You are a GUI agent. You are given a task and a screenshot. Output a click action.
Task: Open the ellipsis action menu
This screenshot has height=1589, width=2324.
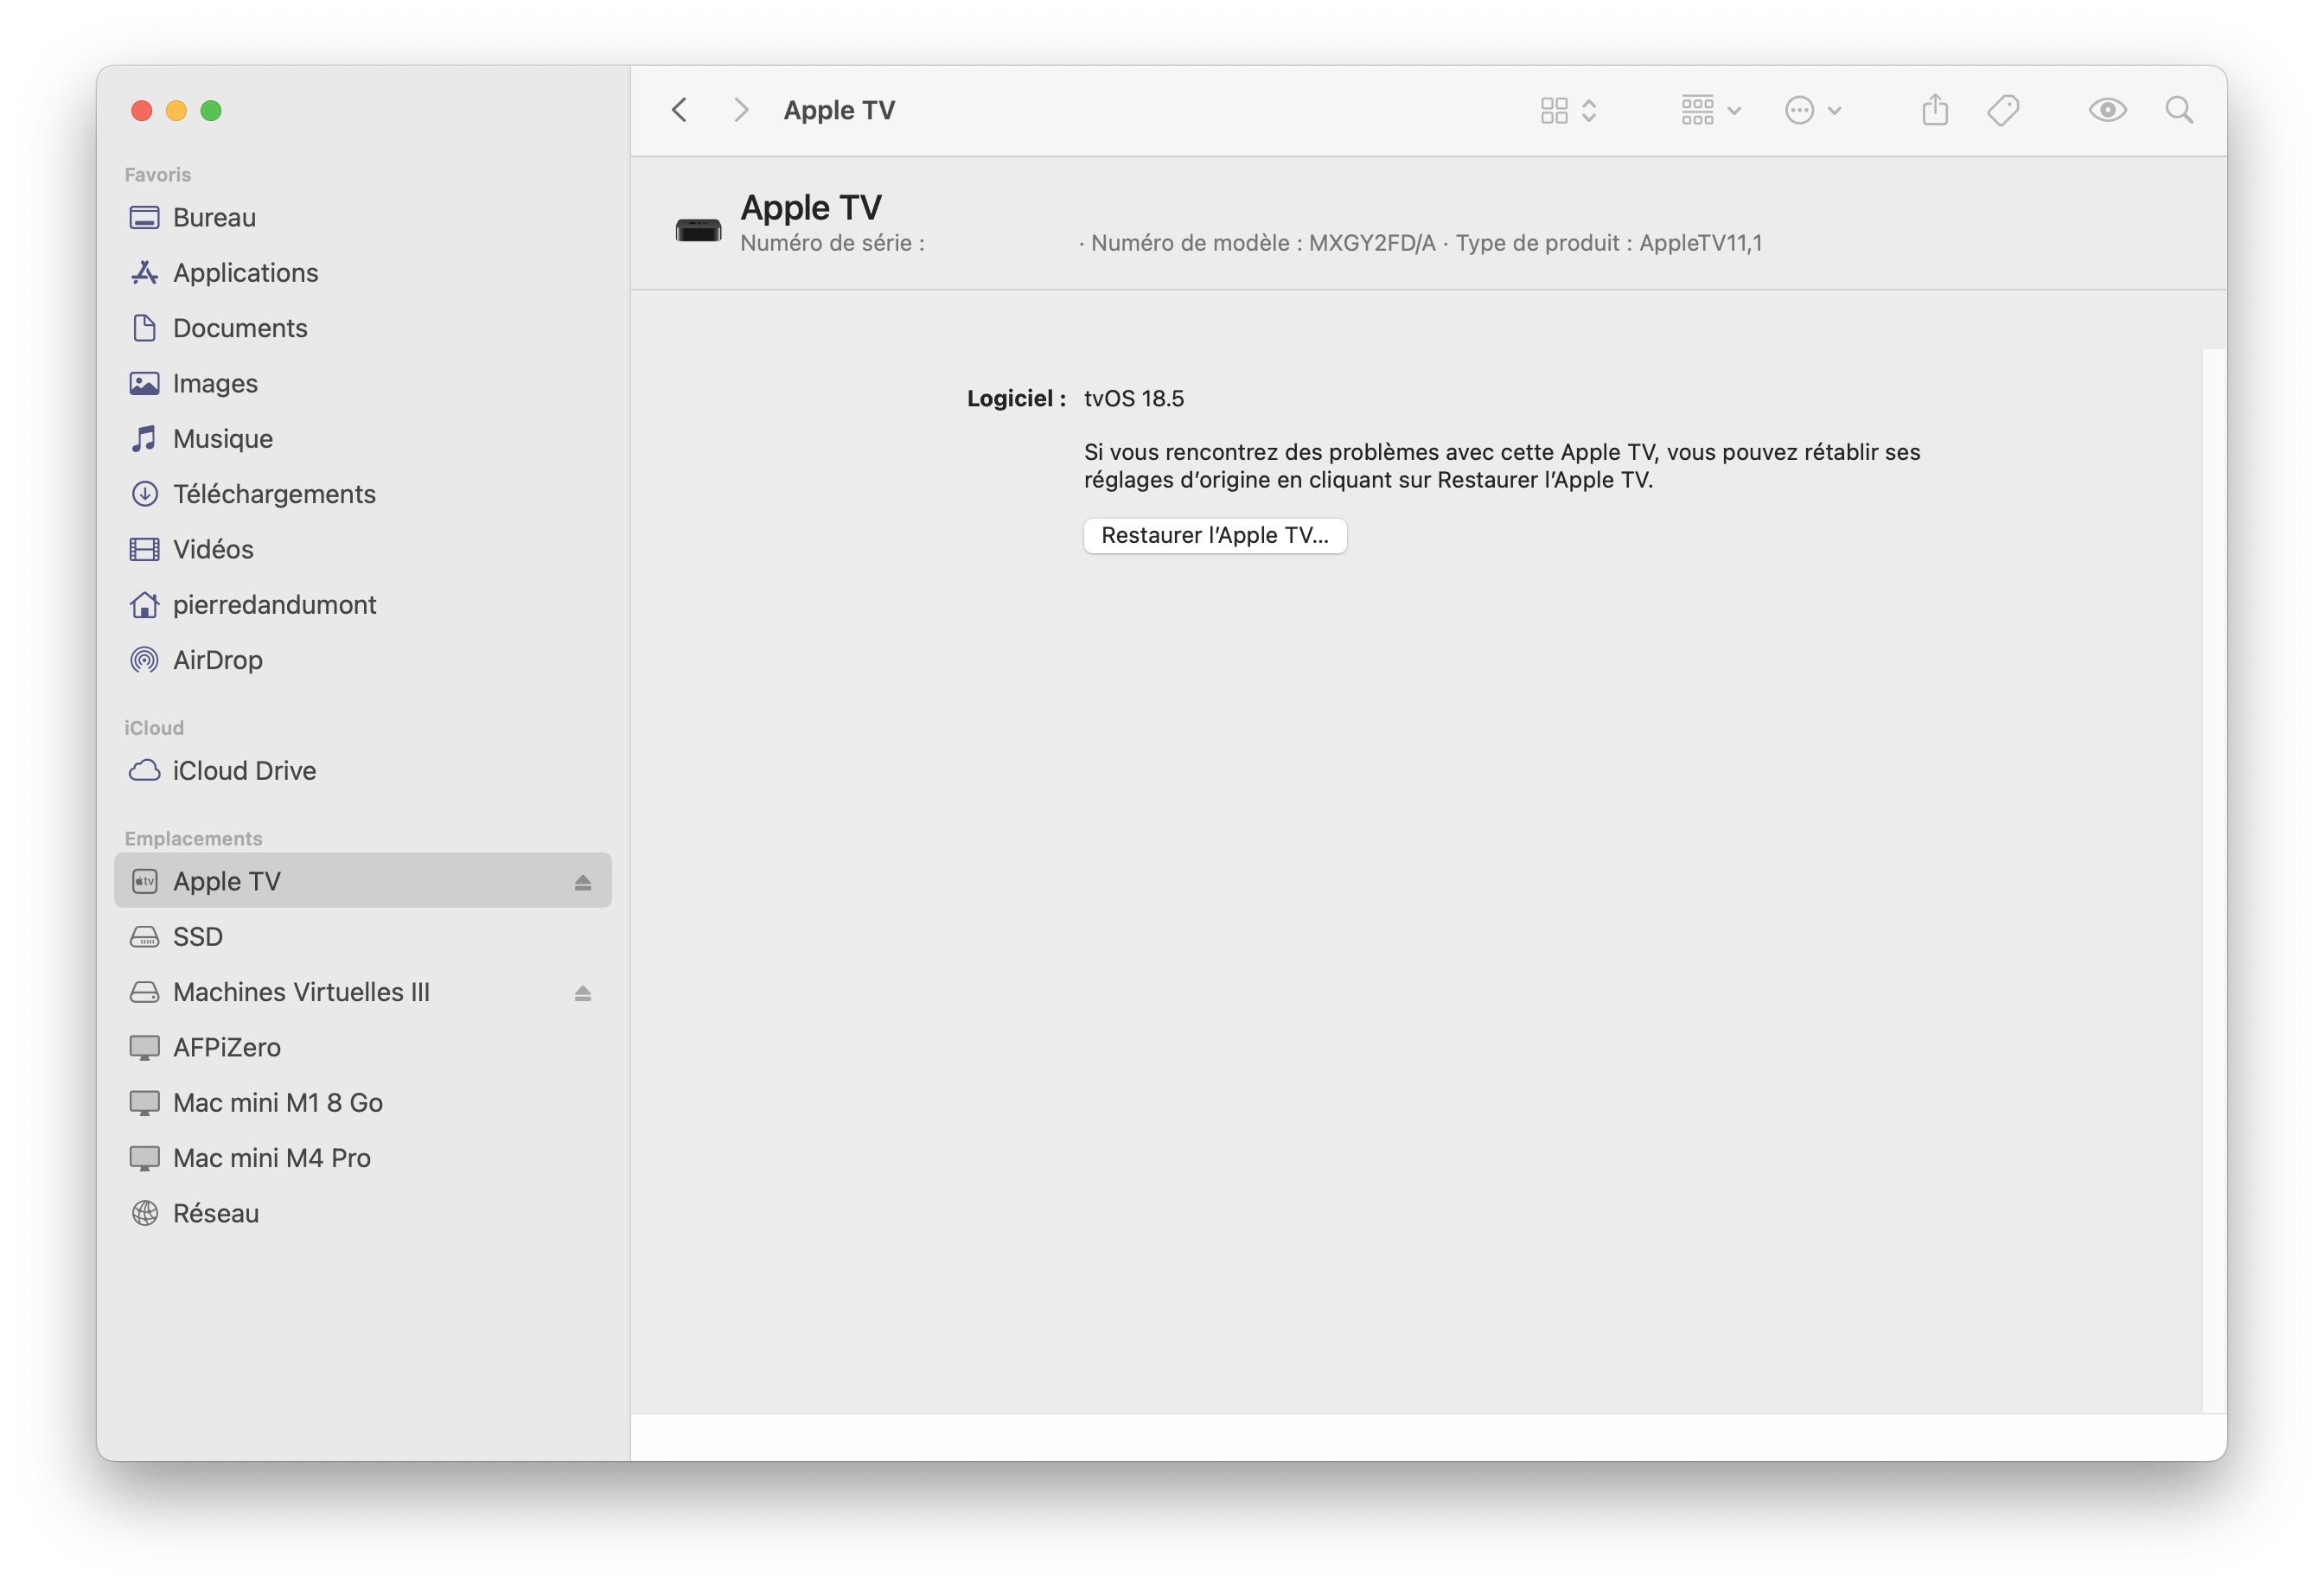[x=1813, y=110]
